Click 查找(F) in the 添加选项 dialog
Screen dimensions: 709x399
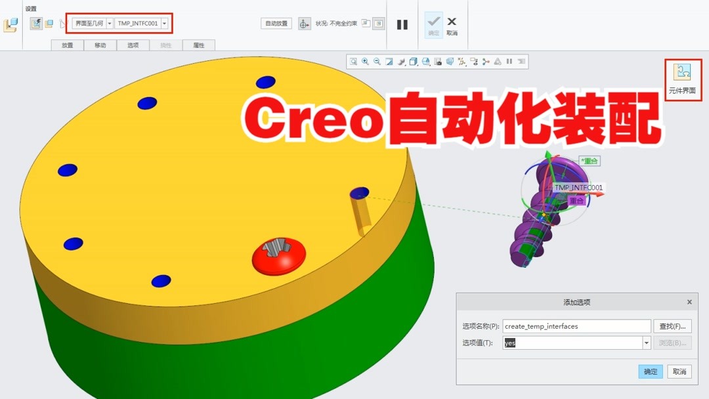click(672, 325)
